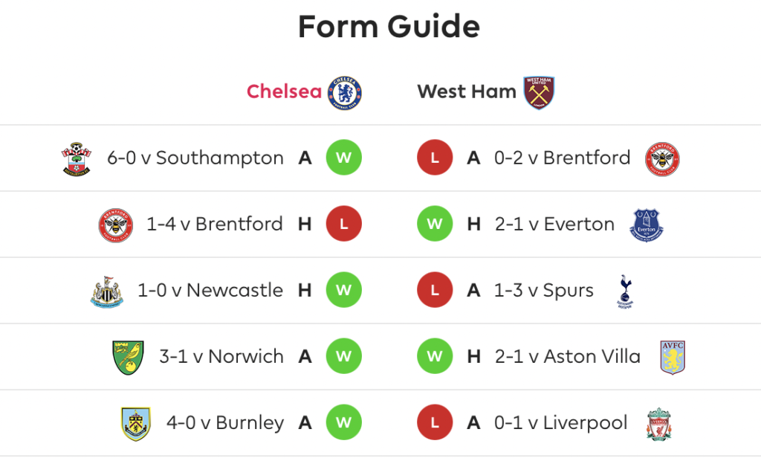Click the Chelsea club crest in header
Viewport: 761px width, 458px height.
pos(345,92)
